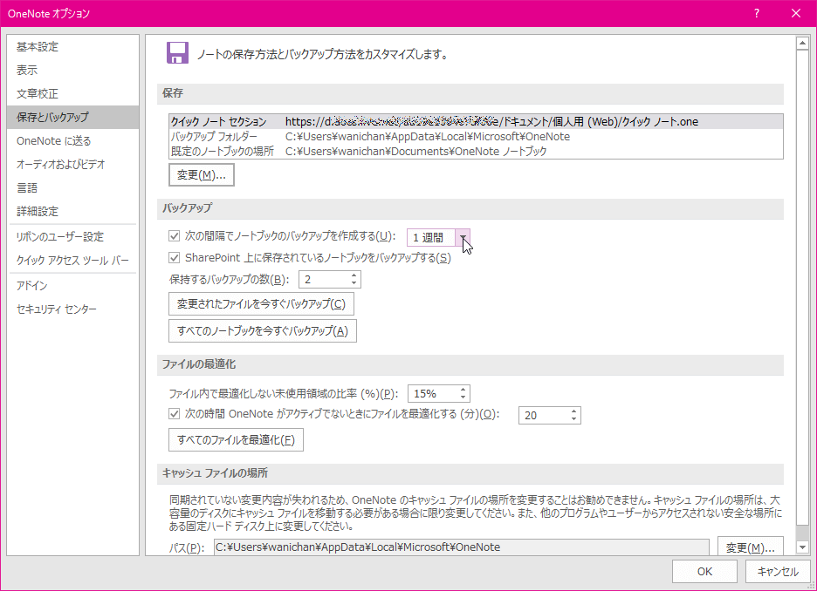This screenshot has height=591, width=817.
Task: Open クイック アクセス ツール バー settings
Action: [x=73, y=260]
